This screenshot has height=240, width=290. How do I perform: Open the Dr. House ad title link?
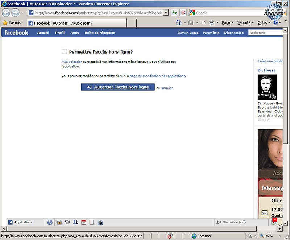coord(266,70)
